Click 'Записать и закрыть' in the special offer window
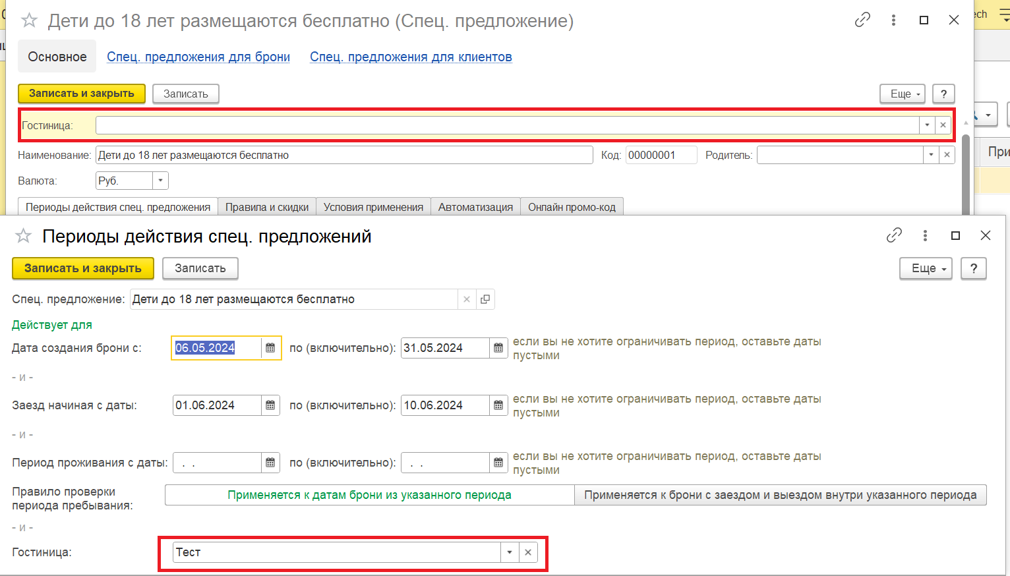 point(82,94)
